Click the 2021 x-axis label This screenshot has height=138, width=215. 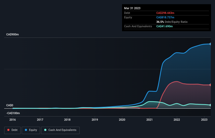150,120
